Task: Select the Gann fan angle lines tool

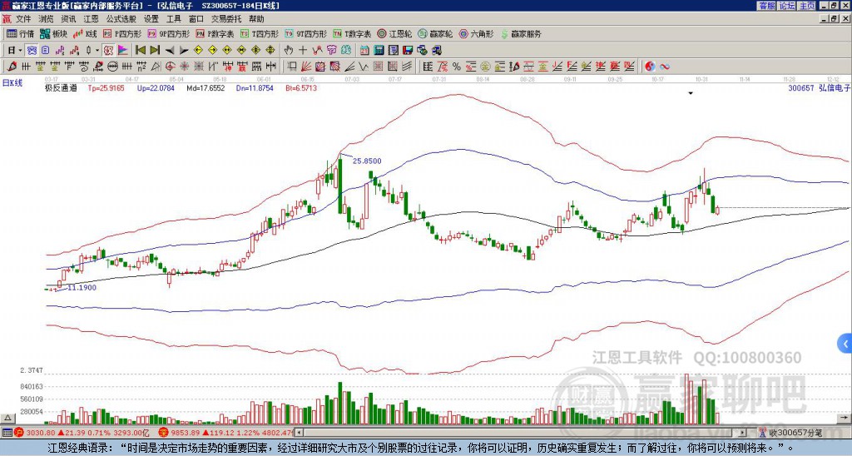Action: coord(306,67)
